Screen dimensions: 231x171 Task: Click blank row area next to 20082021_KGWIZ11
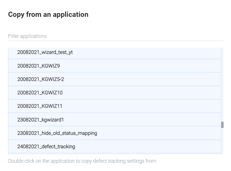(x=143, y=106)
